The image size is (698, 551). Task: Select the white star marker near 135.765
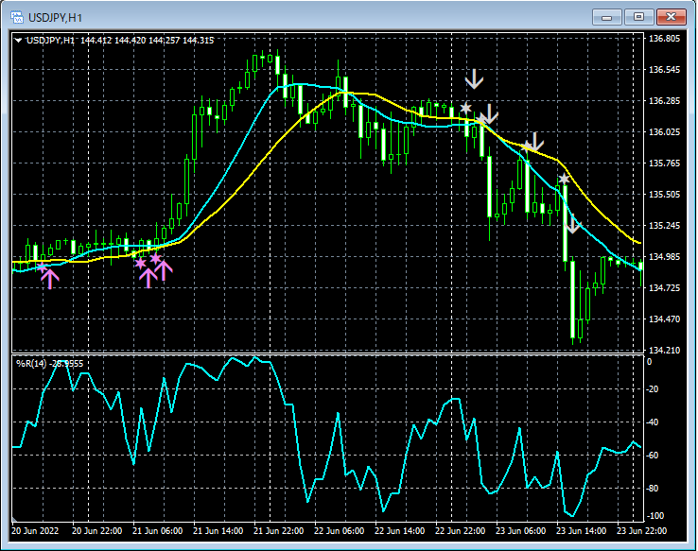click(x=564, y=180)
